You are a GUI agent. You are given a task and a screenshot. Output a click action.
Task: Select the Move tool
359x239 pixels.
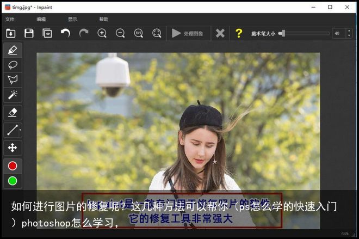coord(13,148)
